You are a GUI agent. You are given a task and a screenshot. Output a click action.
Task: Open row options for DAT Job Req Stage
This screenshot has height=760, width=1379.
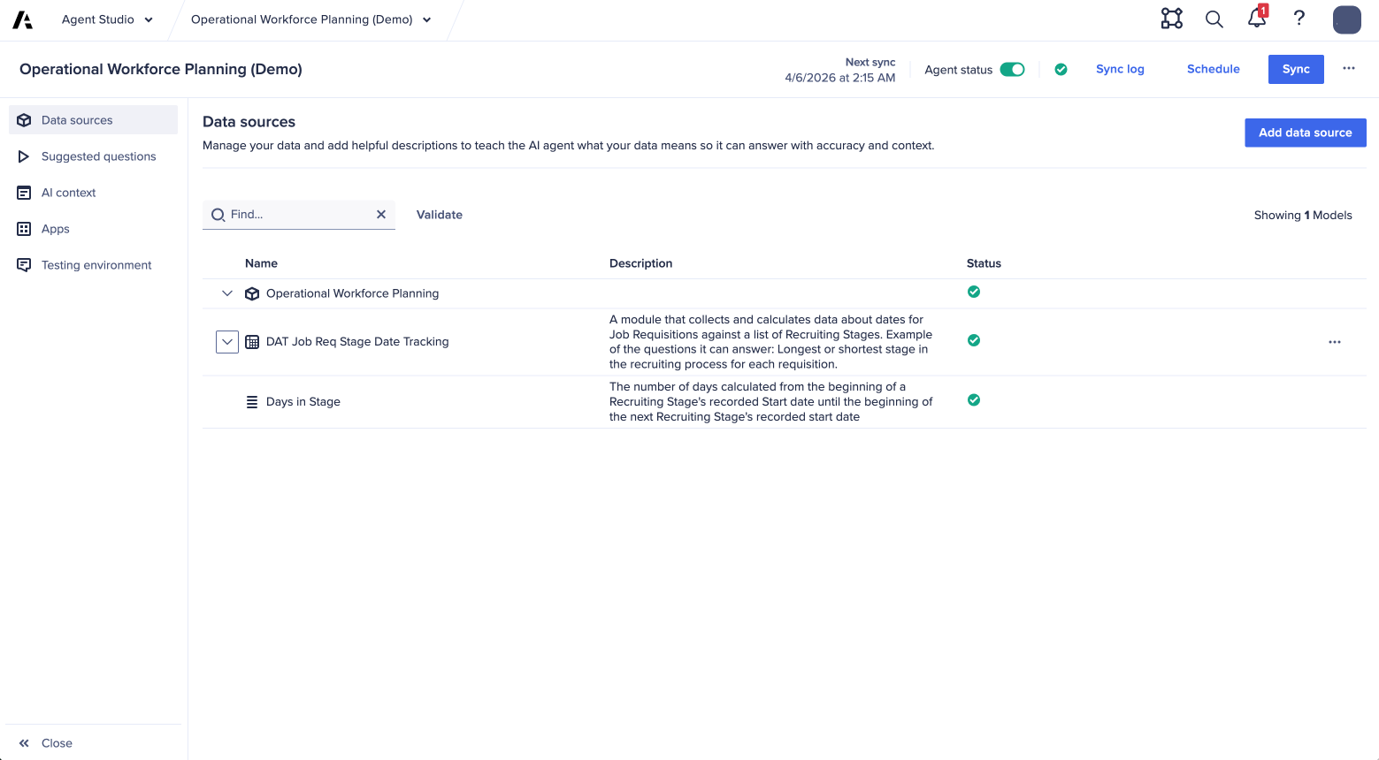coord(1335,342)
